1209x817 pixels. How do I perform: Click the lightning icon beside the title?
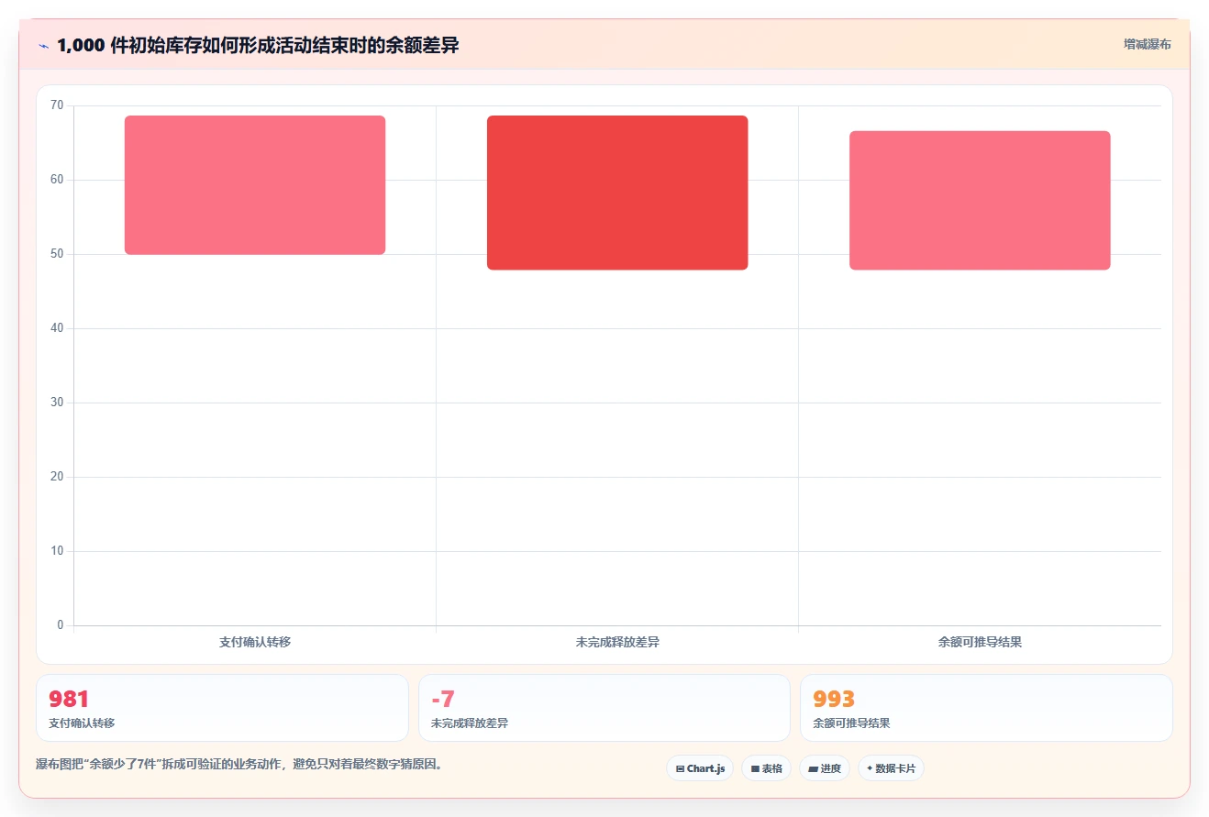click(43, 46)
